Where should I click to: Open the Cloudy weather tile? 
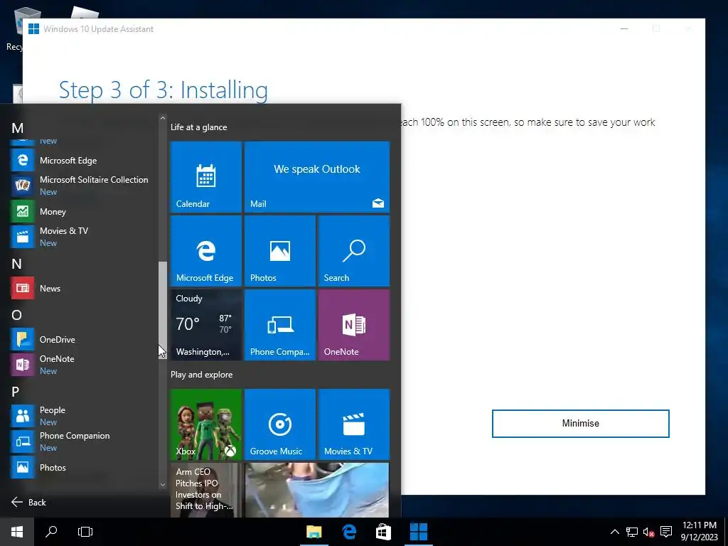pyautogui.click(x=206, y=325)
